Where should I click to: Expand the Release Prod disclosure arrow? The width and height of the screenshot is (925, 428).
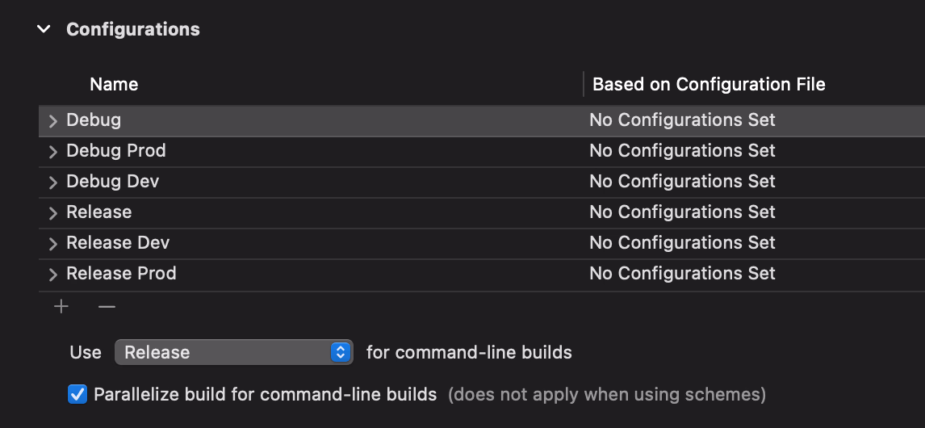pyautogui.click(x=53, y=275)
